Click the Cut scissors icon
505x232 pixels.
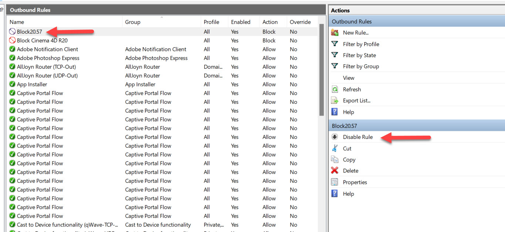pos(335,149)
